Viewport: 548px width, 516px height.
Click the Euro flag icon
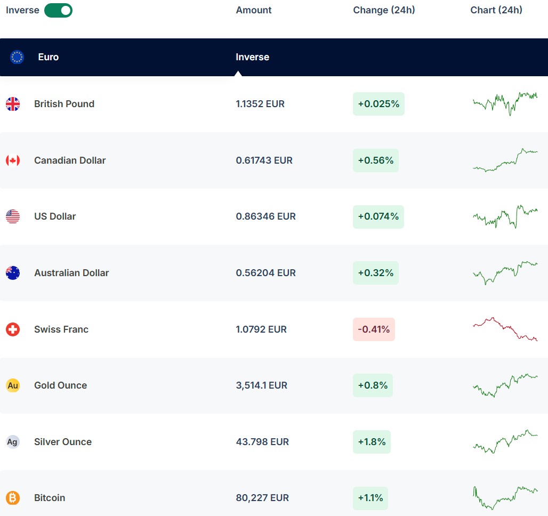(17, 57)
